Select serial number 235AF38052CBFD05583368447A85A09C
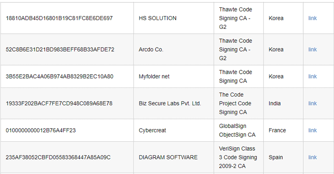This screenshot has height=174, width=334. point(58,158)
